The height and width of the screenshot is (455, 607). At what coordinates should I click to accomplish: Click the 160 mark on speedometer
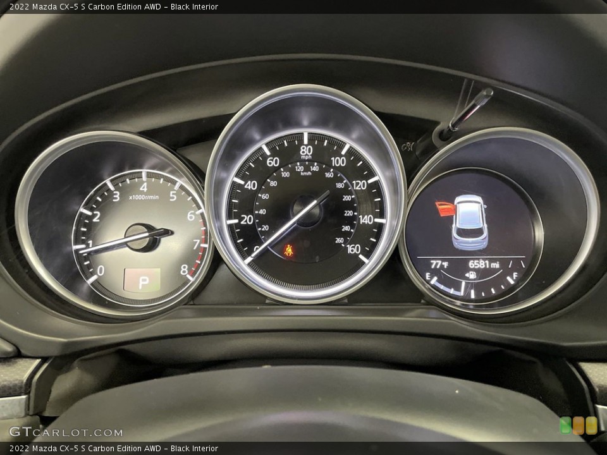353,249
